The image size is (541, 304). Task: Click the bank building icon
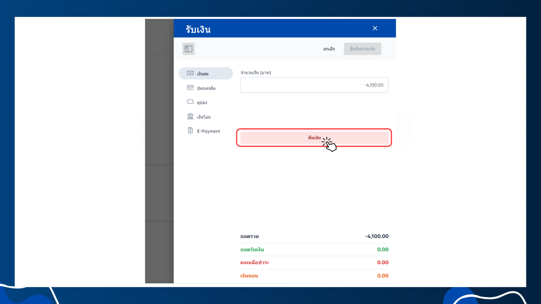pyautogui.click(x=190, y=116)
